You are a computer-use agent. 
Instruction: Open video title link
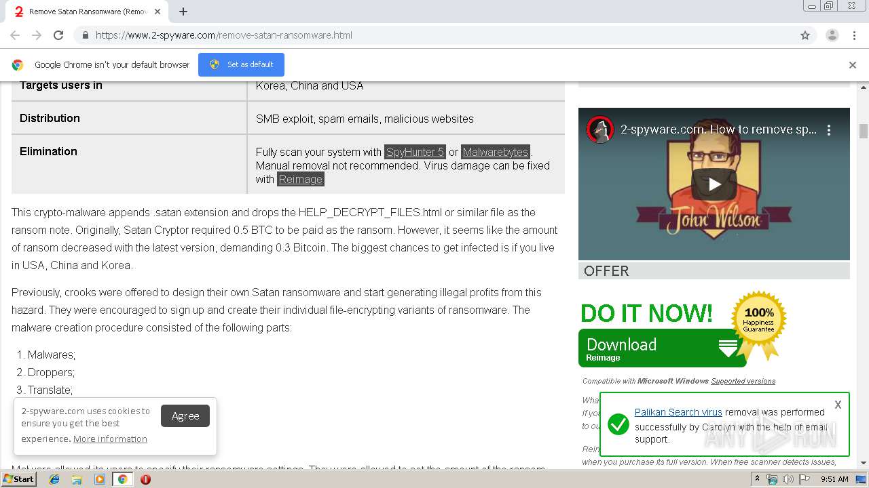(718, 129)
